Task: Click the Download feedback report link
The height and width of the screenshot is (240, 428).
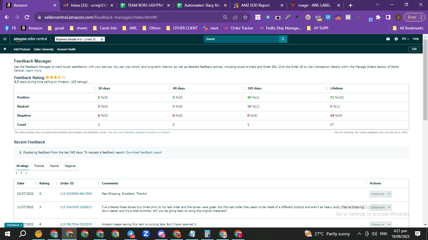Action: coord(144,152)
